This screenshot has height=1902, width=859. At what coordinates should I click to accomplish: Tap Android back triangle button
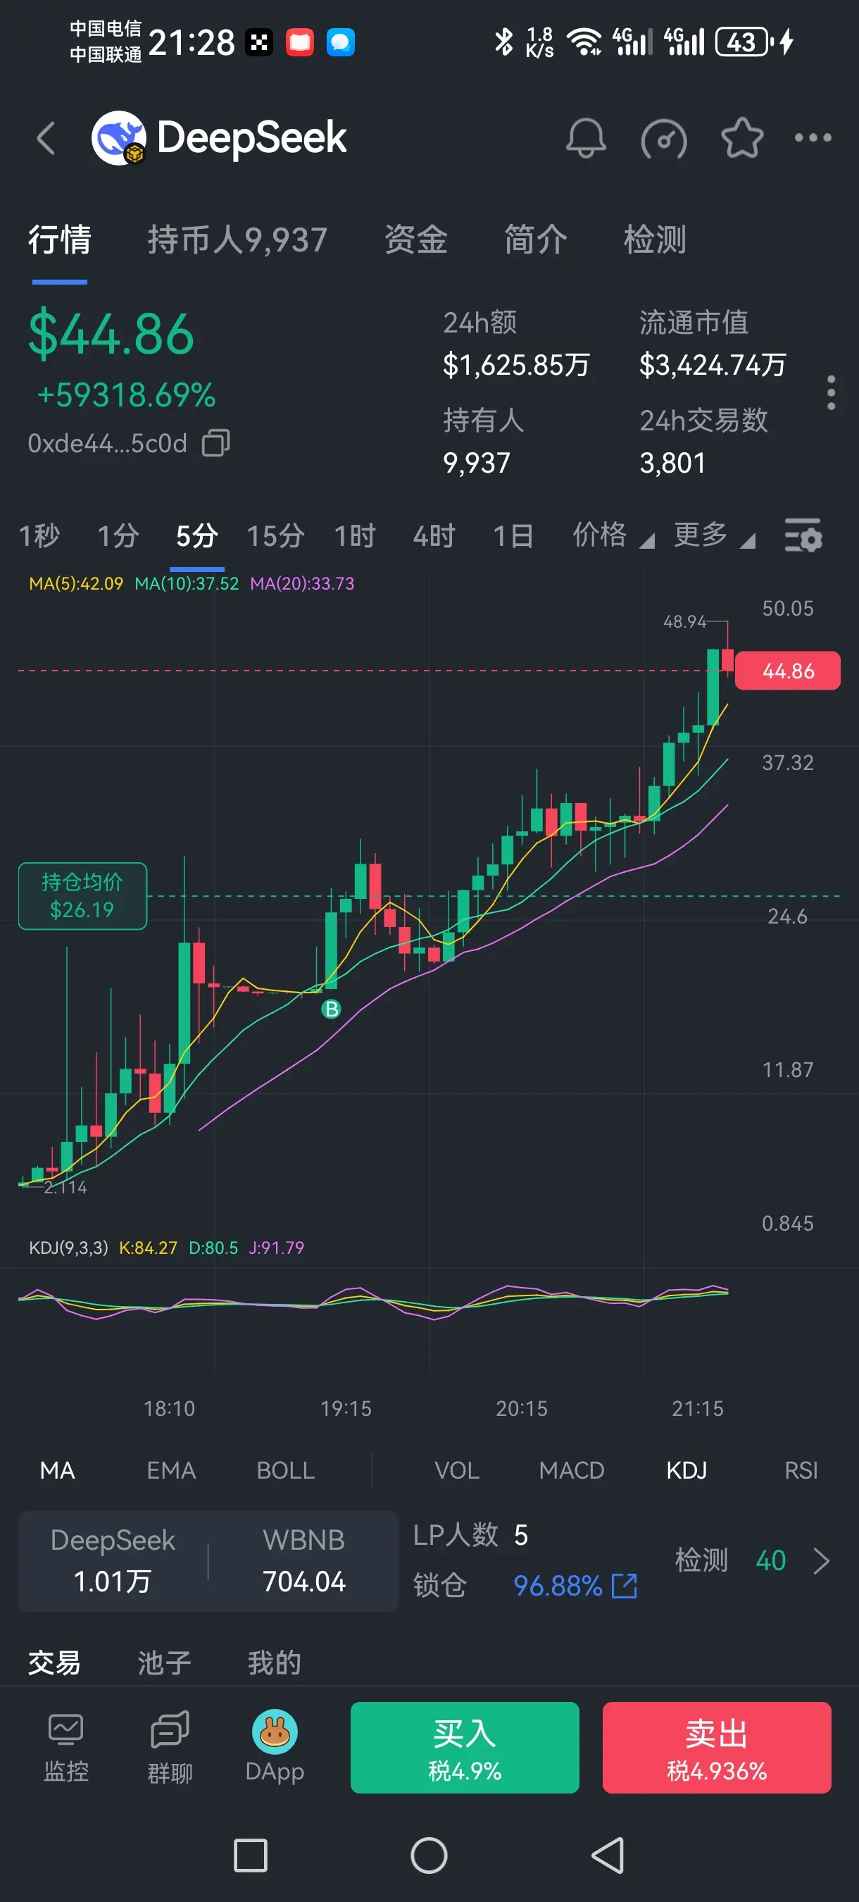pos(608,1856)
